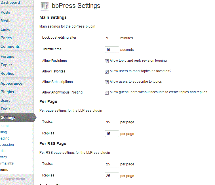Select the Per Page Topics input box
The image size is (215, 185).
pos(112,122)
